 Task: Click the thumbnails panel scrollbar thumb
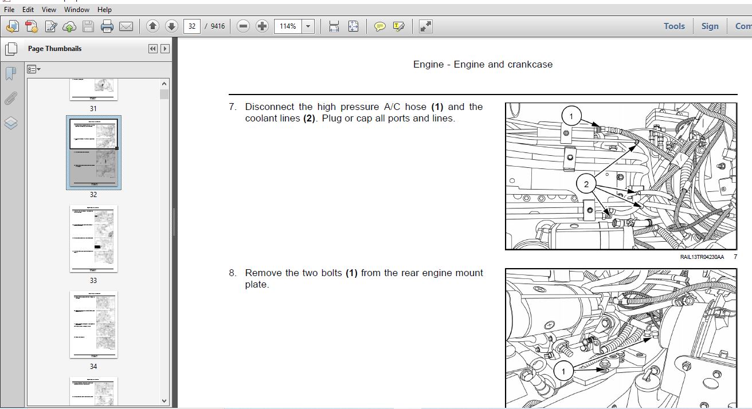pyautogui.click(x=164, y=95)
